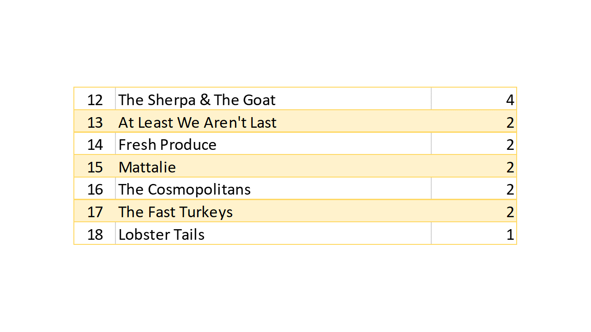Viewport: 591px width, 332px height.
Task: Click the score in Fresh Produce row
Action: 510,145
